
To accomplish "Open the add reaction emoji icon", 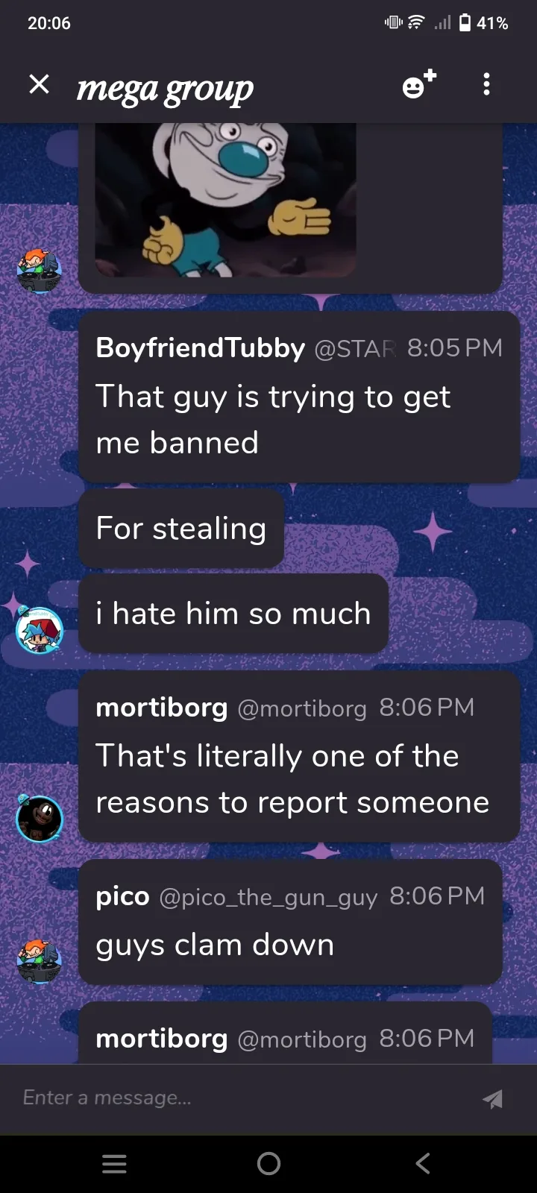I will 419,84.
